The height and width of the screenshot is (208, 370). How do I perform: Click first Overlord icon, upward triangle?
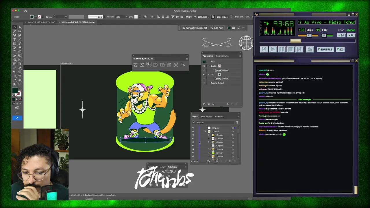[x=135, y=65]
